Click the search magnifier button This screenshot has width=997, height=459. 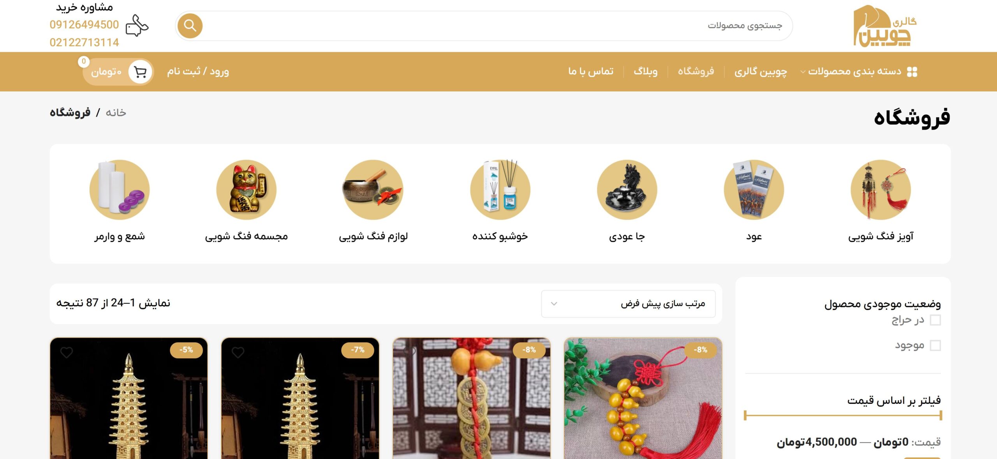point(190,26)
